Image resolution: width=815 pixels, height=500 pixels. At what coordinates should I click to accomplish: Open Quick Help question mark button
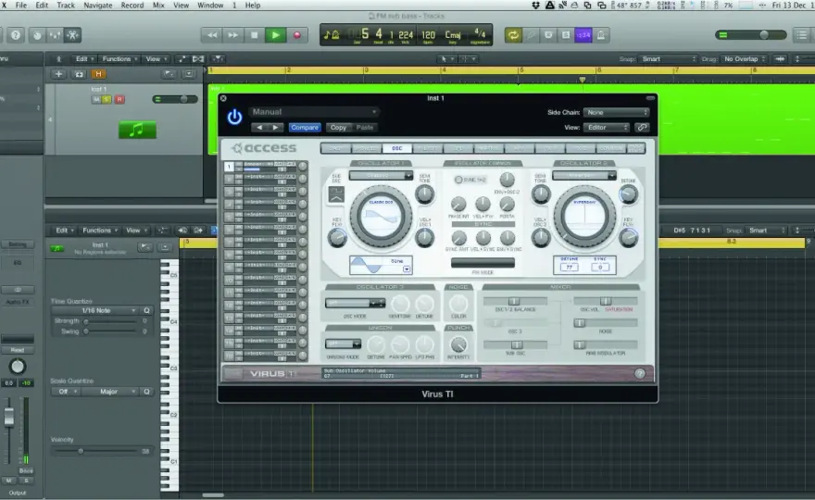[x=16, y=35]
